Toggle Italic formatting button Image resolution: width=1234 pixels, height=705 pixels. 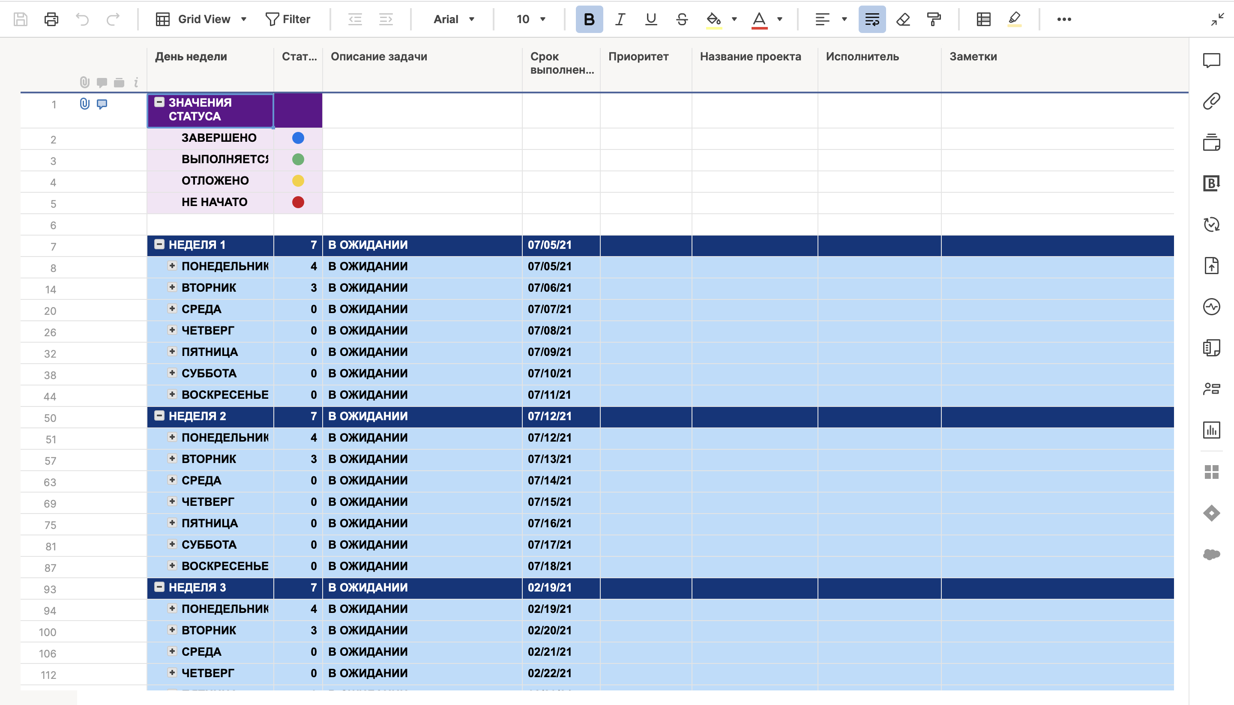tap(620, 19)
